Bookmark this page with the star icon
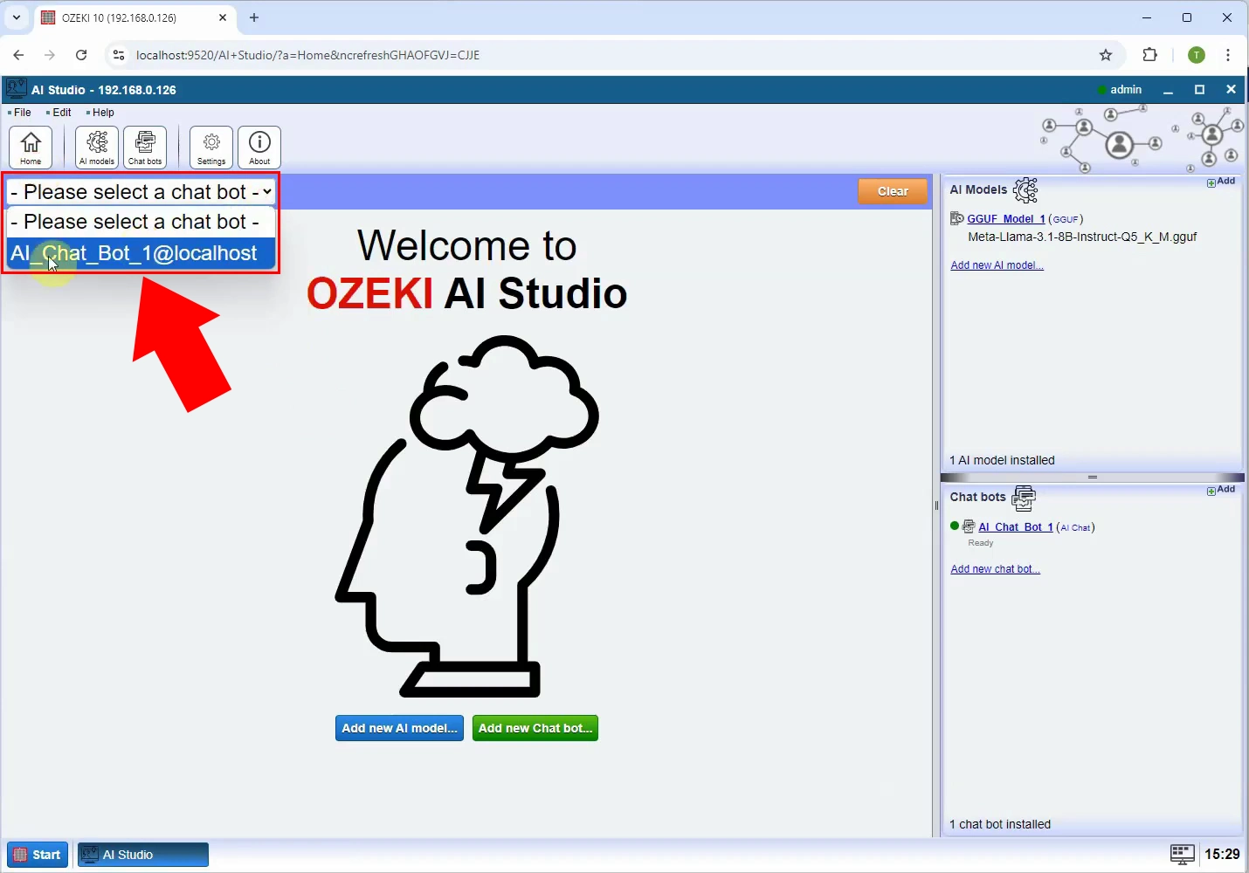 [x=1106, y=55]
